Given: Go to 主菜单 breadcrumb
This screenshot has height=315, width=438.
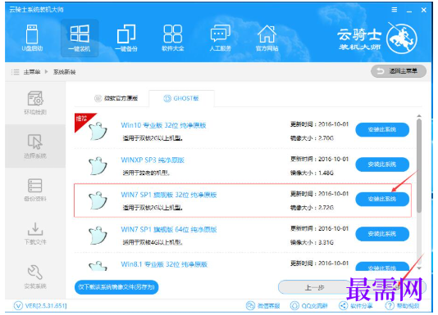Looking at the screenshot, I should [32, 72].
